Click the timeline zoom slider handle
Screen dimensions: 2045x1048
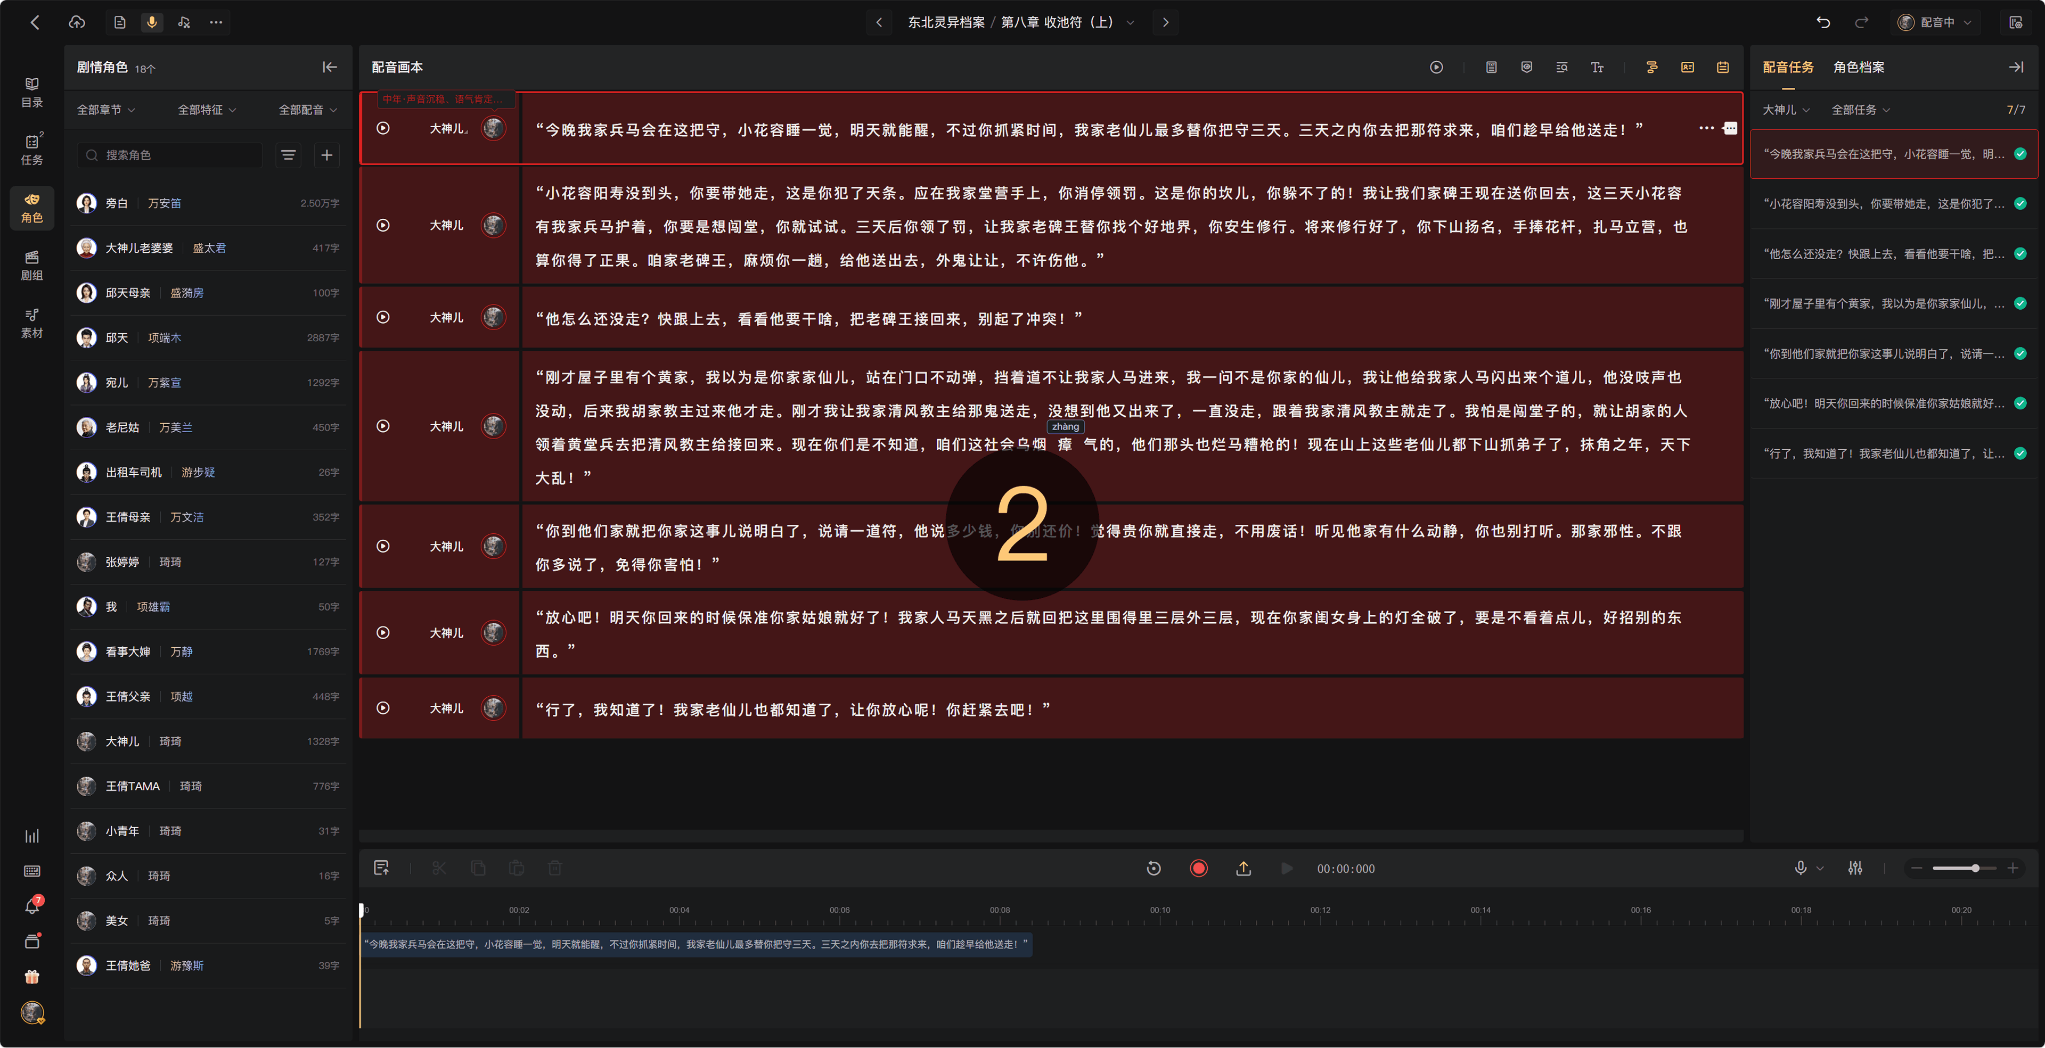pos(1974,869)
